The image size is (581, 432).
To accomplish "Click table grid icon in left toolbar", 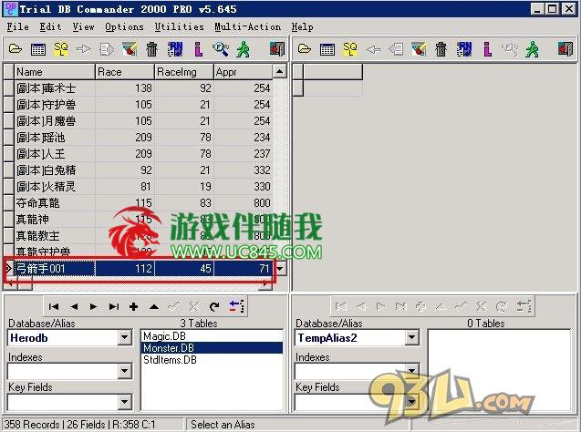I will pos(38,48).
